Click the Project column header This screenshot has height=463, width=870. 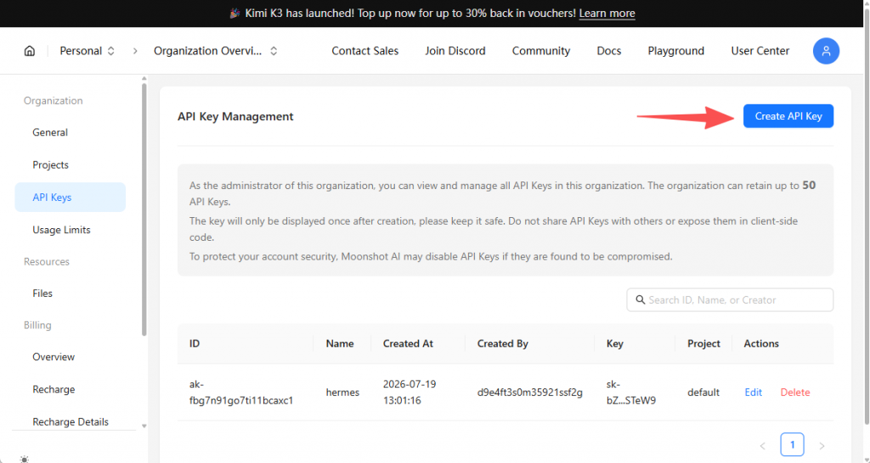(x=703, y=343)
